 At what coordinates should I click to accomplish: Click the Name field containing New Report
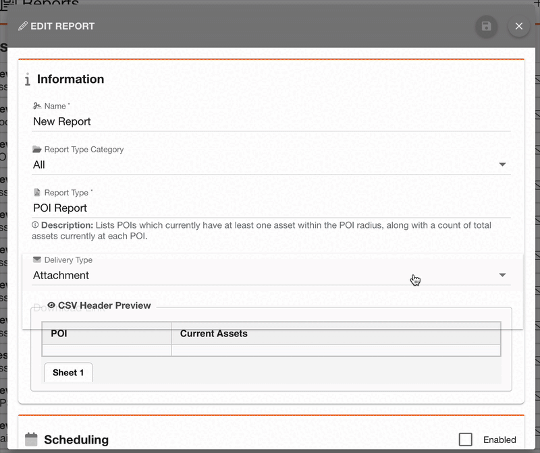coord(270,121)
